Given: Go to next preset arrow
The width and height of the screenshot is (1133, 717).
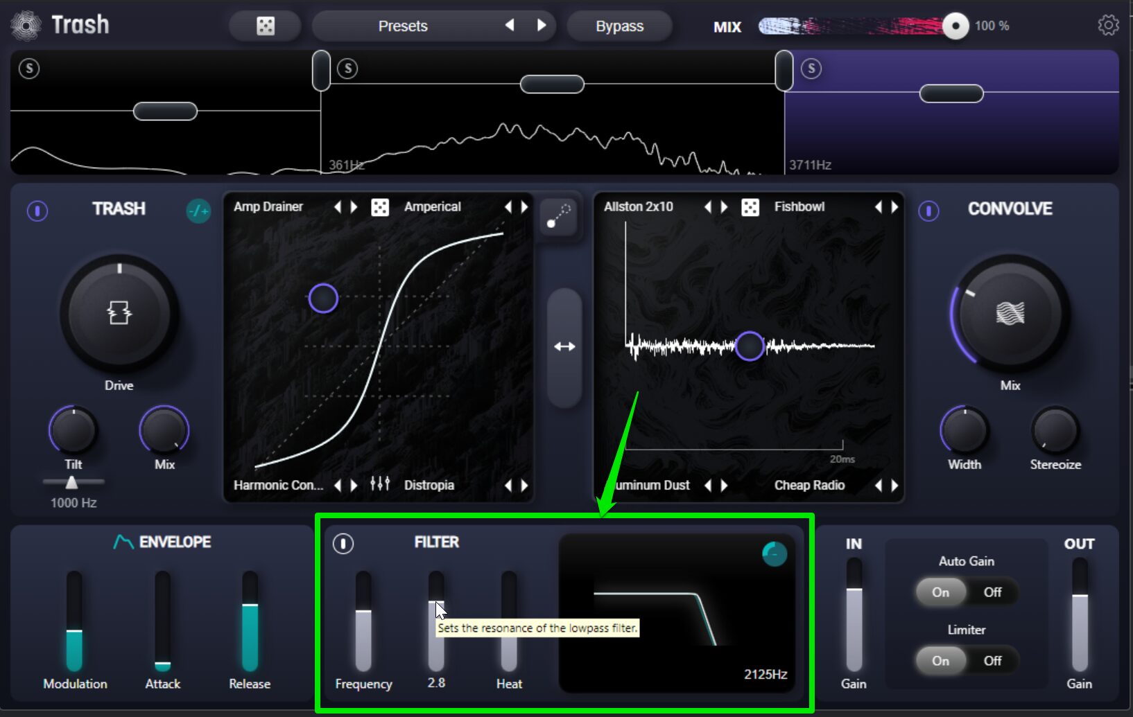Looking at the screenshot, I should (542, 26).
